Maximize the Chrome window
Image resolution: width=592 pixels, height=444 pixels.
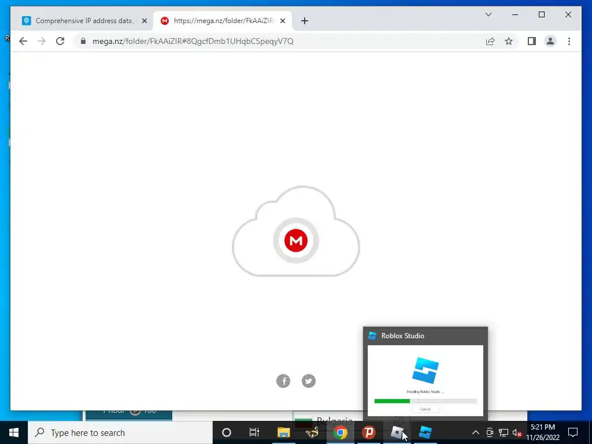tap(541, 14)
